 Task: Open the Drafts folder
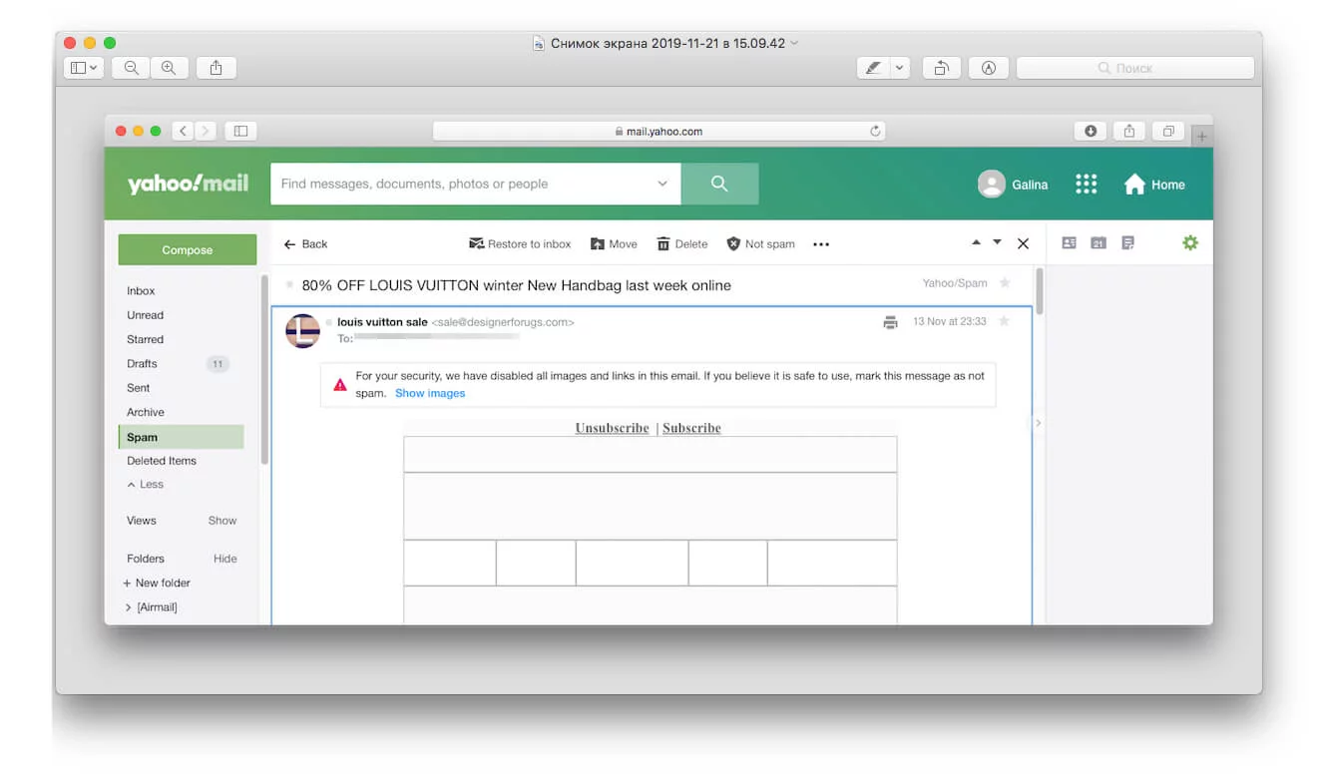pyautogui.click(x=141, y=363)
